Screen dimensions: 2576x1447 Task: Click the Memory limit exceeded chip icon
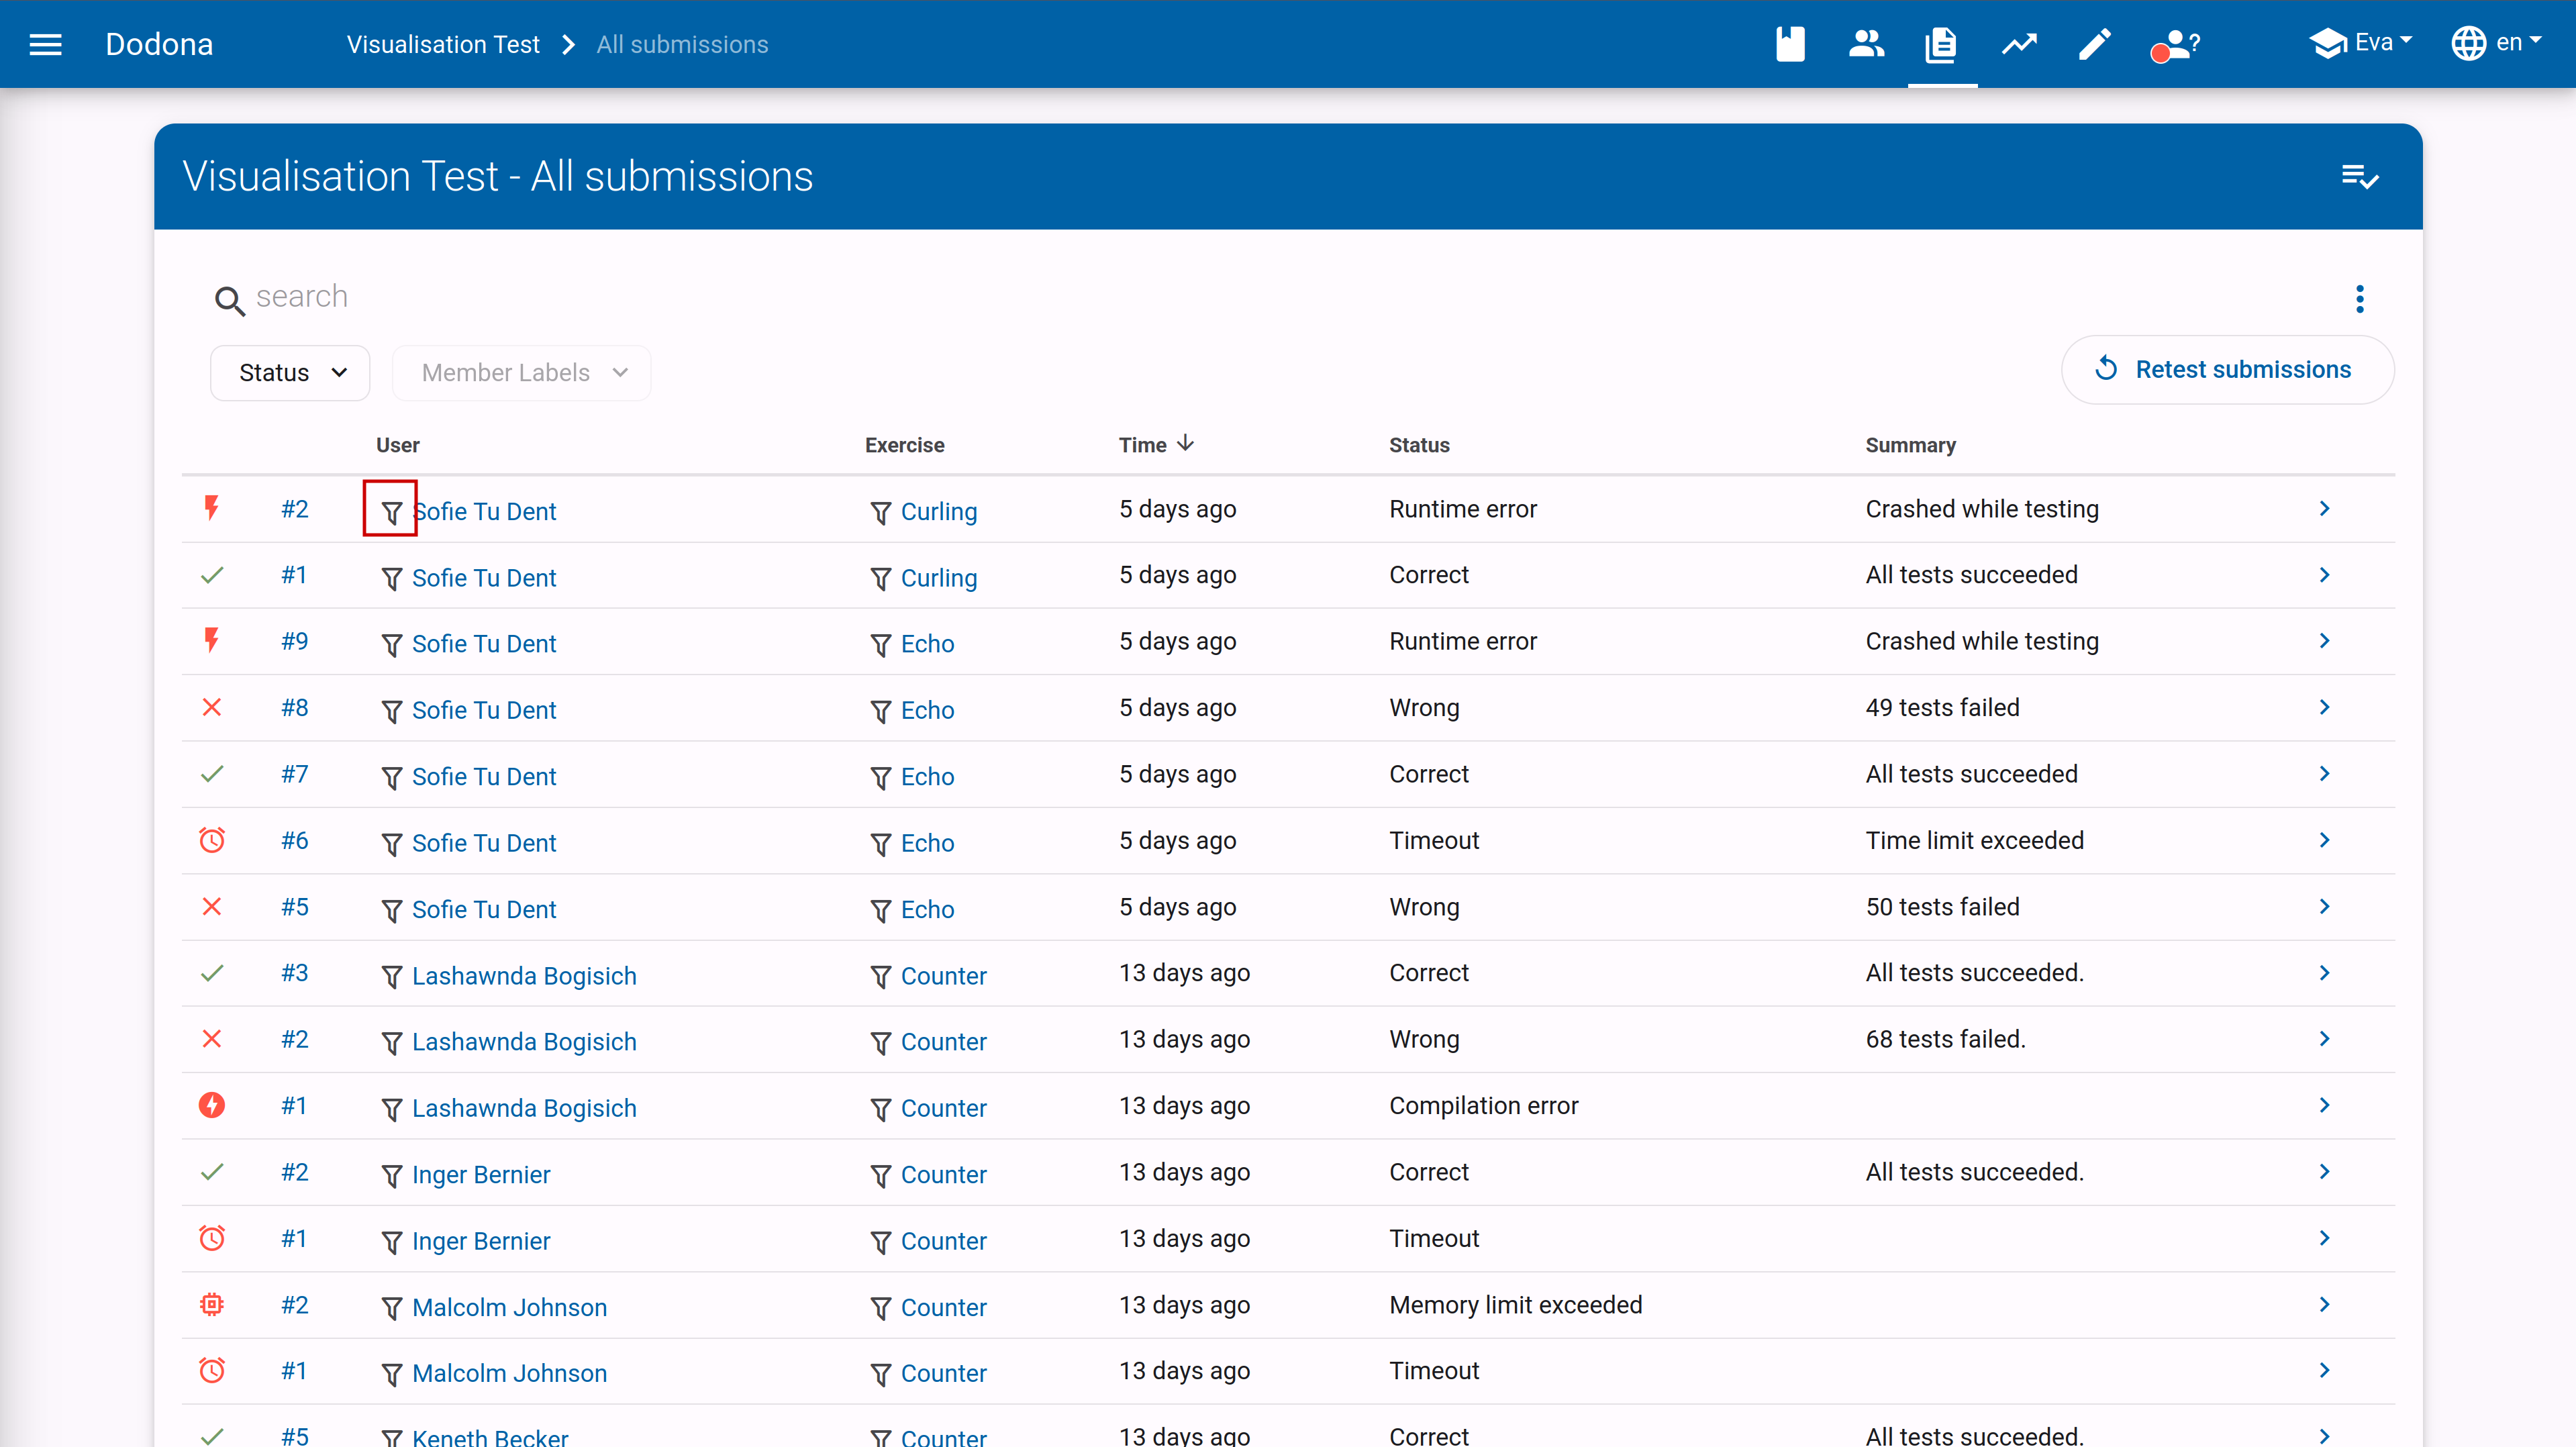(x=211, y=1304)
